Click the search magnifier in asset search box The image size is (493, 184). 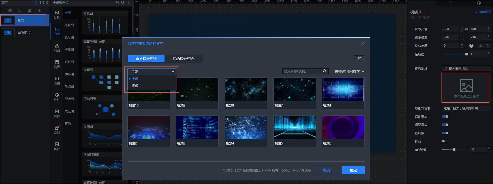[x=324, y=71]
